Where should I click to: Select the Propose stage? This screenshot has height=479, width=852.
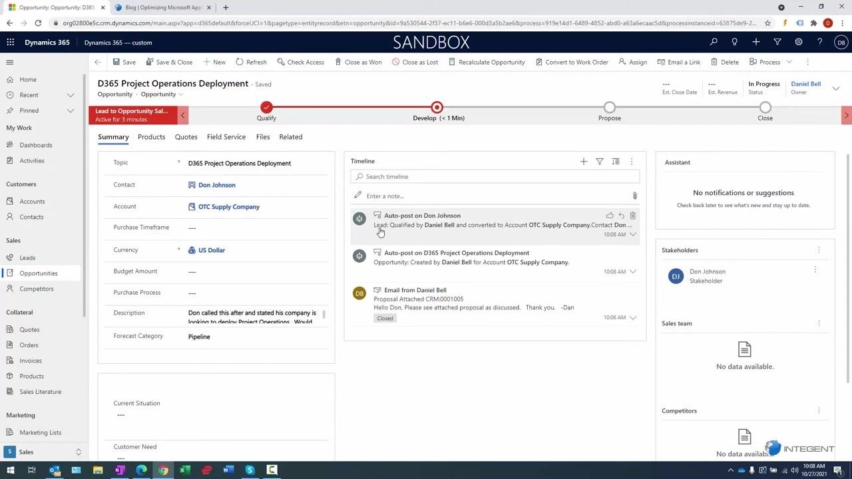(x=610, y=107)
